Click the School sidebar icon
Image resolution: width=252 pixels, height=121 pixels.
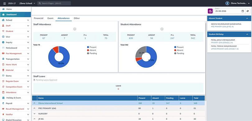point(3,20)
